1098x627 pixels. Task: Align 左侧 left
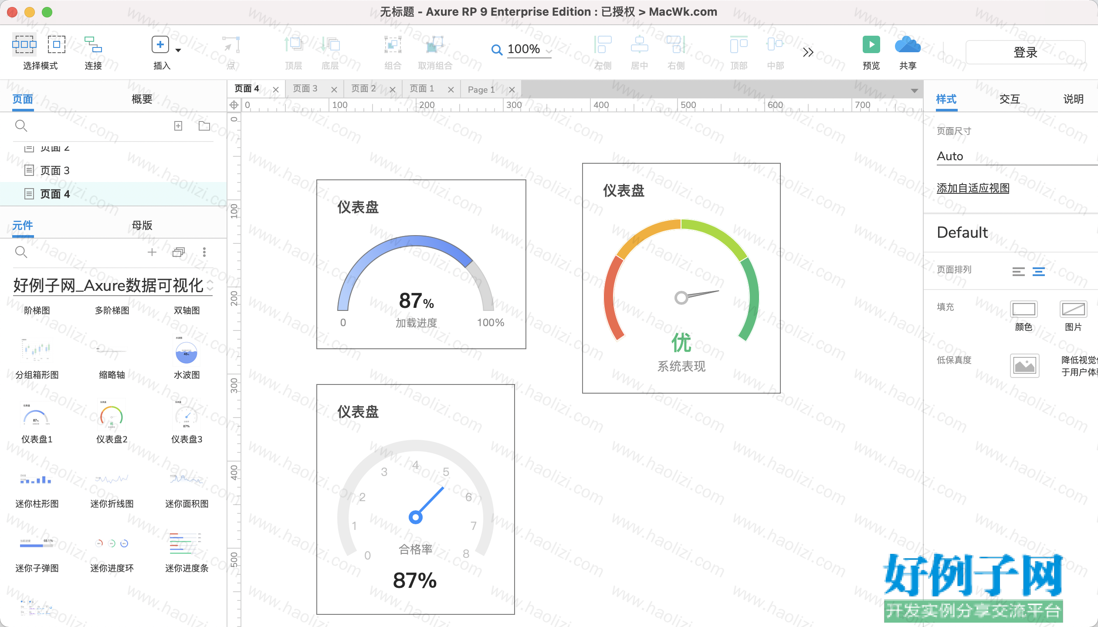point(603,44)
